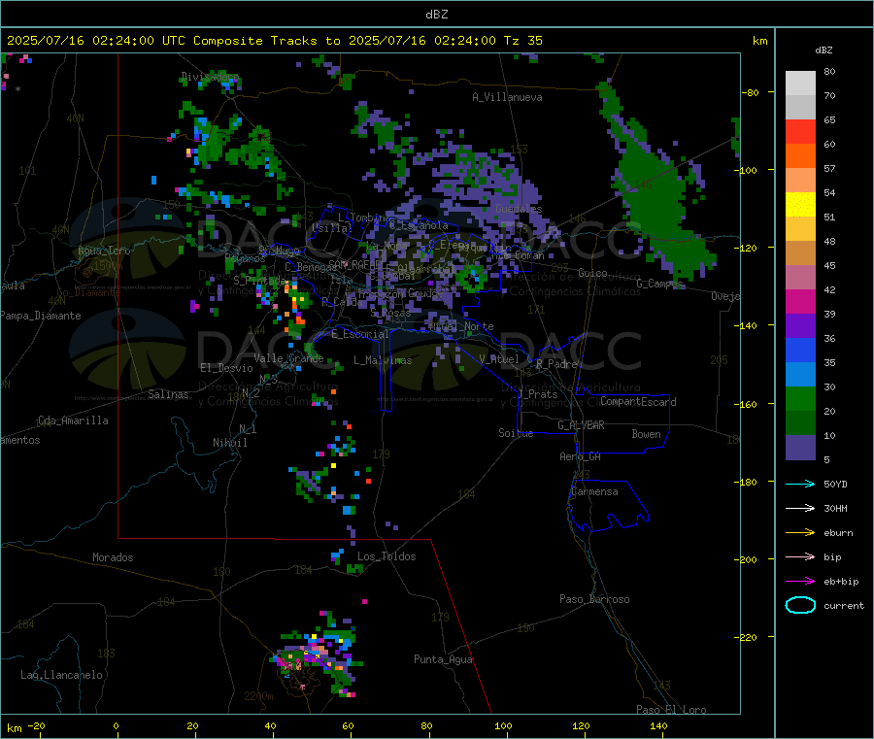Screen dimensions: 874x739
Task: Click the -80 value on the right axis
Action: 749,92
